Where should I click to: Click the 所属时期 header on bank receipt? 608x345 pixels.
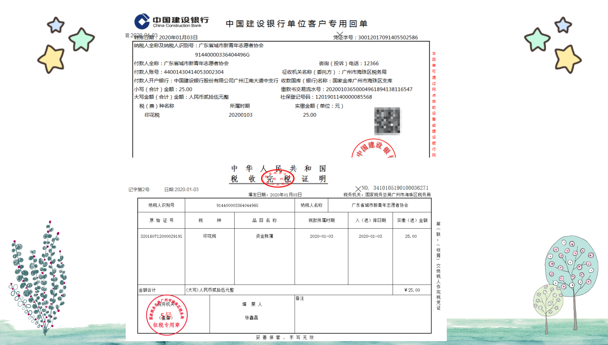[x=239, y=106]
